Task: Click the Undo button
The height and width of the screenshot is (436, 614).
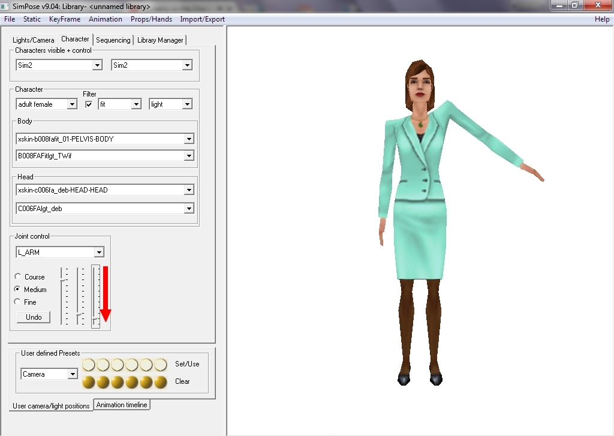Action: 34,317
